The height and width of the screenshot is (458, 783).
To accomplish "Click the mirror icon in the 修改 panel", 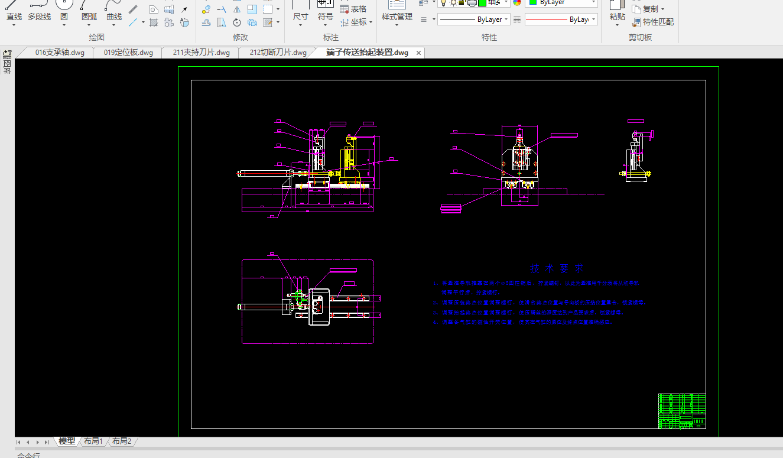I will (x=236, y=9).
